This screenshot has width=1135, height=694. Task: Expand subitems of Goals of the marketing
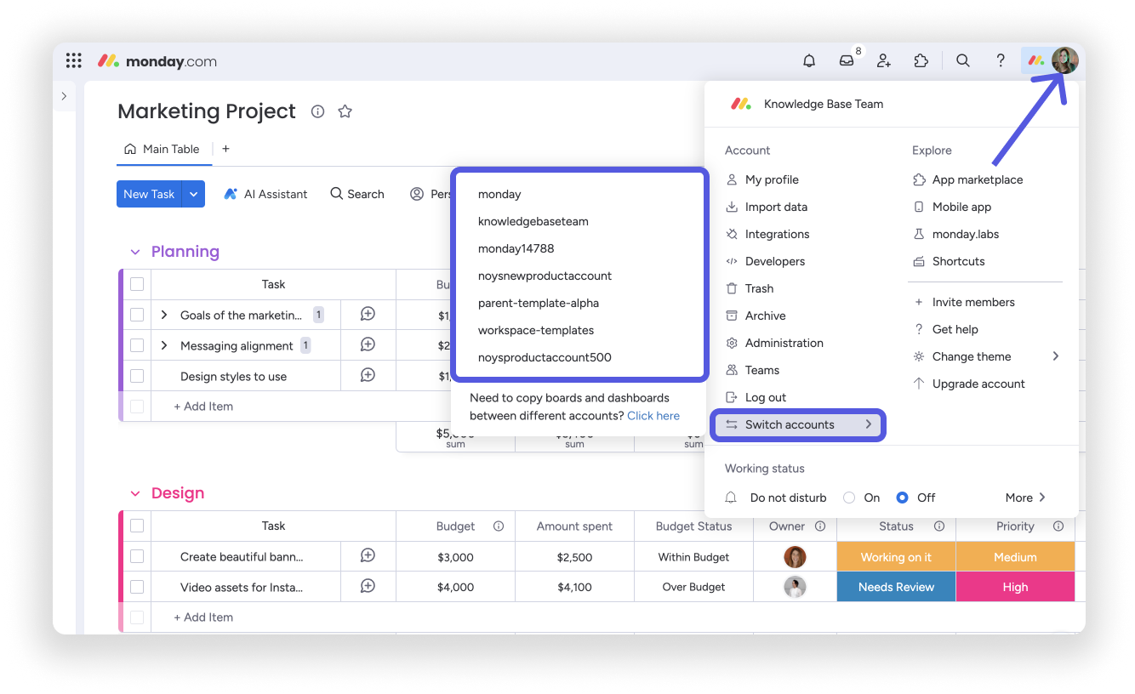click(164, 315)
